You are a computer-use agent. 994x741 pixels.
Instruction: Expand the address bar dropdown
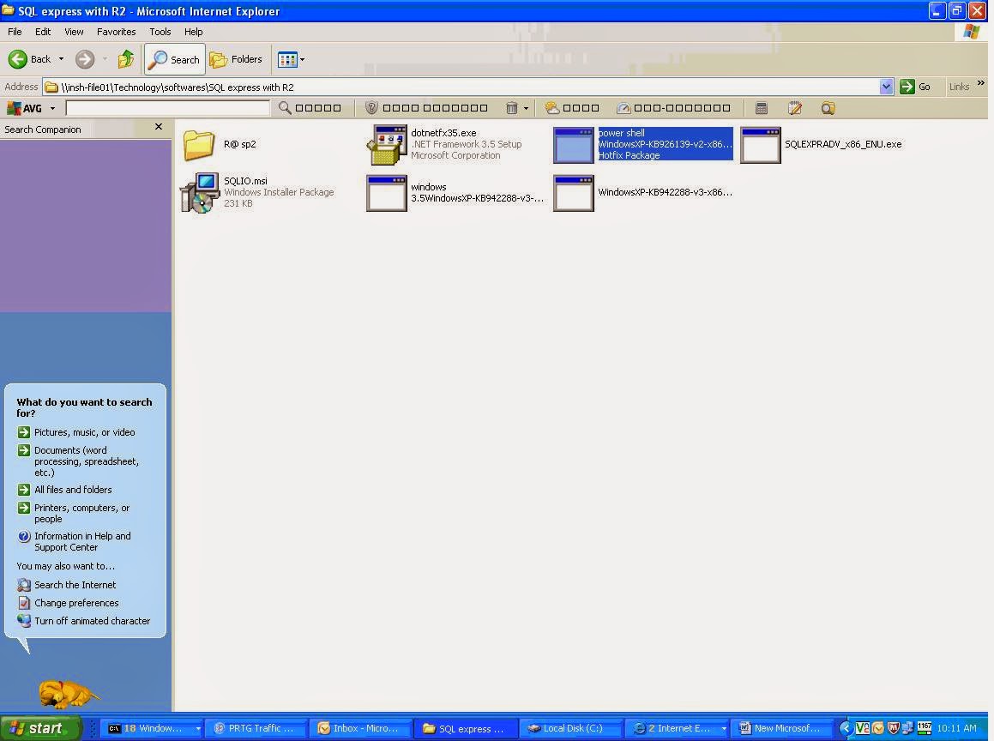(x=886, y=87)
